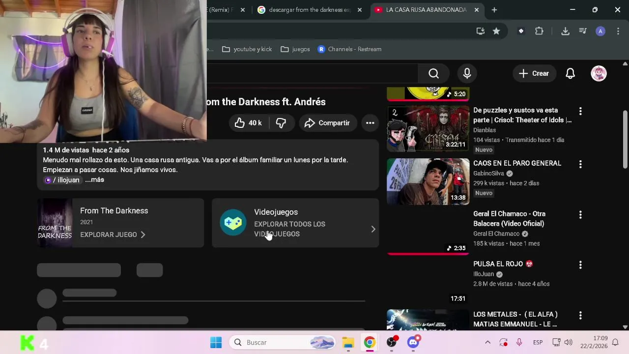Switch ESP keyboard language
Image resolution: width=629 pixels, height=354 pixels.
(x=538, y=342)
